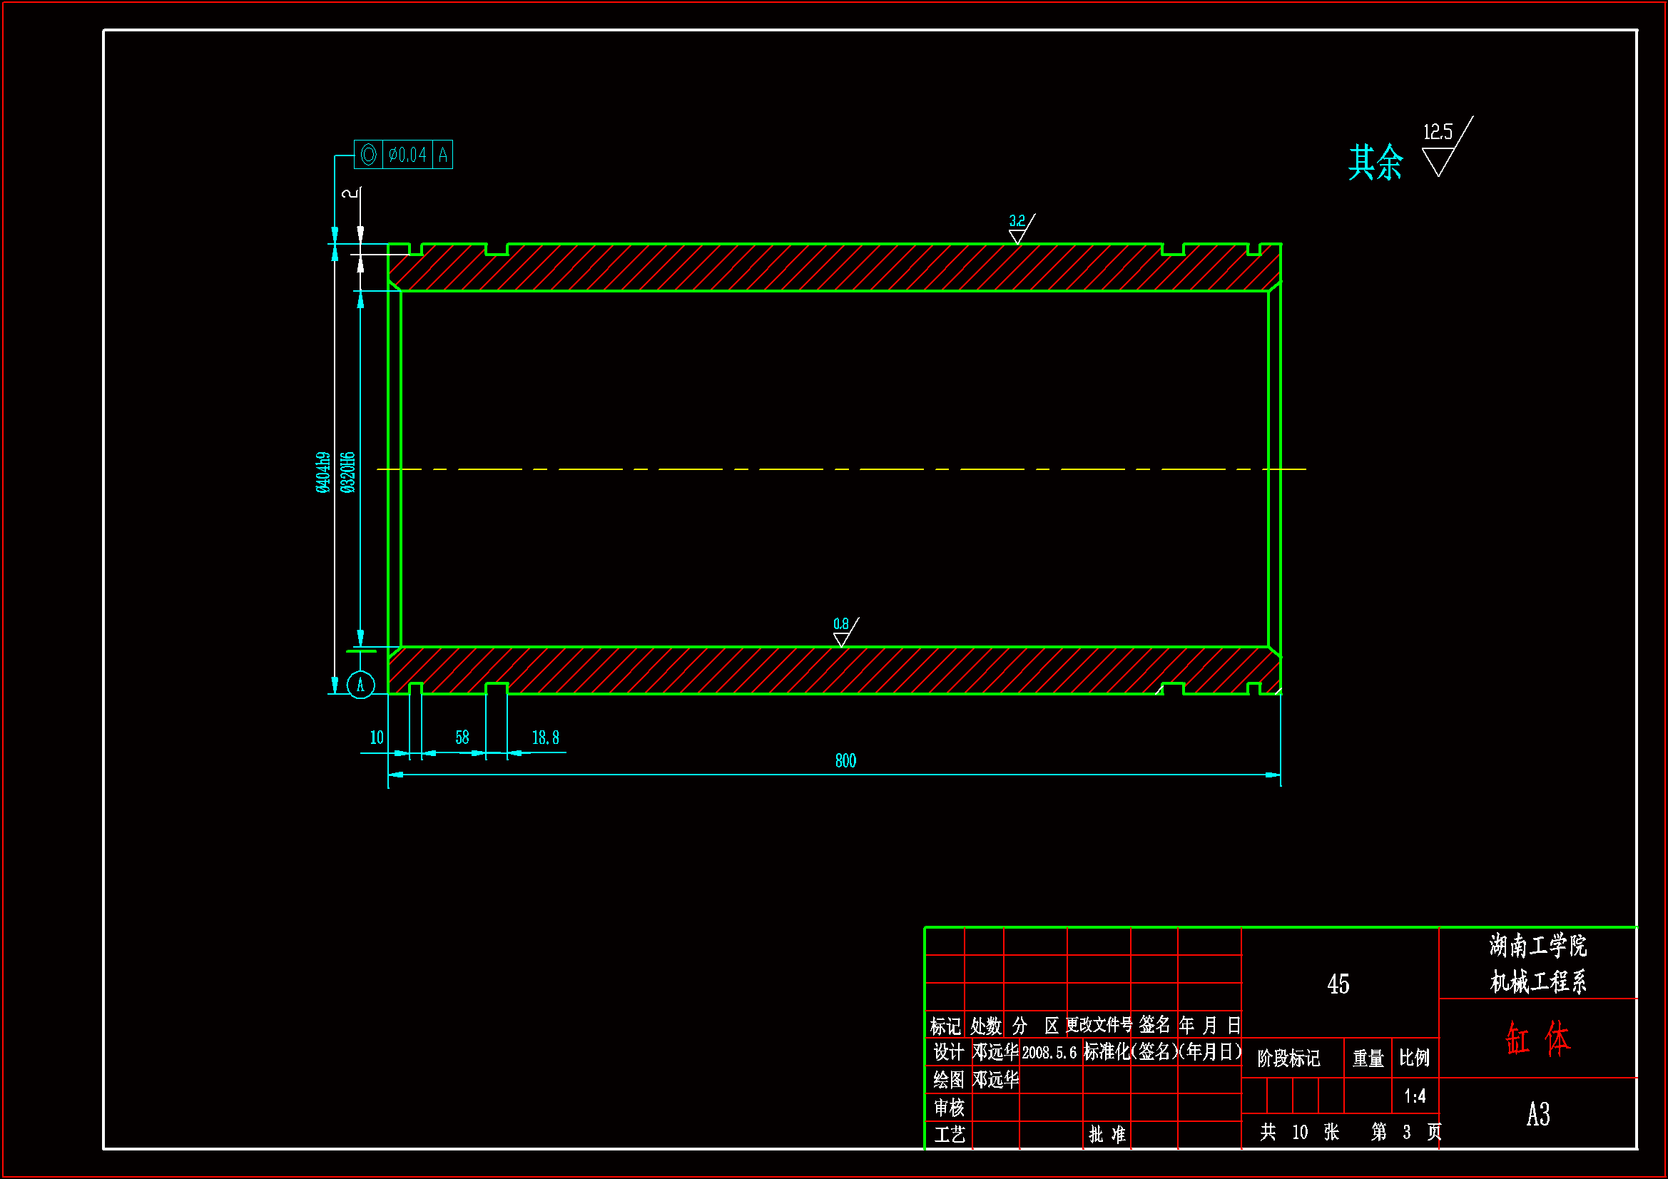The image size is (1668, 1179).
Task: Click the Ø0.04 tolerance value box
Action: pyautogui.click(x=407, y=155)
